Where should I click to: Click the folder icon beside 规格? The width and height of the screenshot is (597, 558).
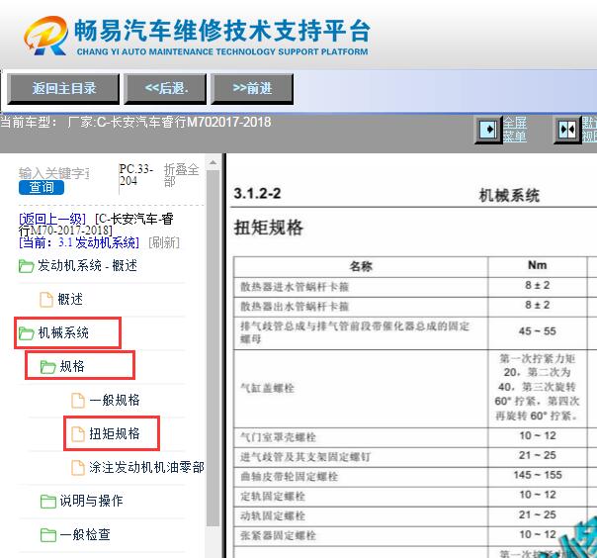[48, 367]
